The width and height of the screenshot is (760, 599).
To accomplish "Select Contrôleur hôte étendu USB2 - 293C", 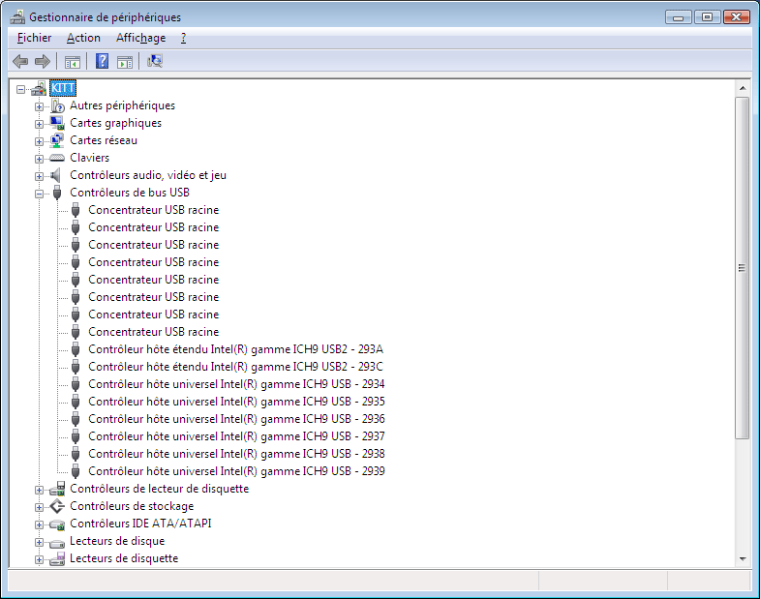I will coord(235,367).
